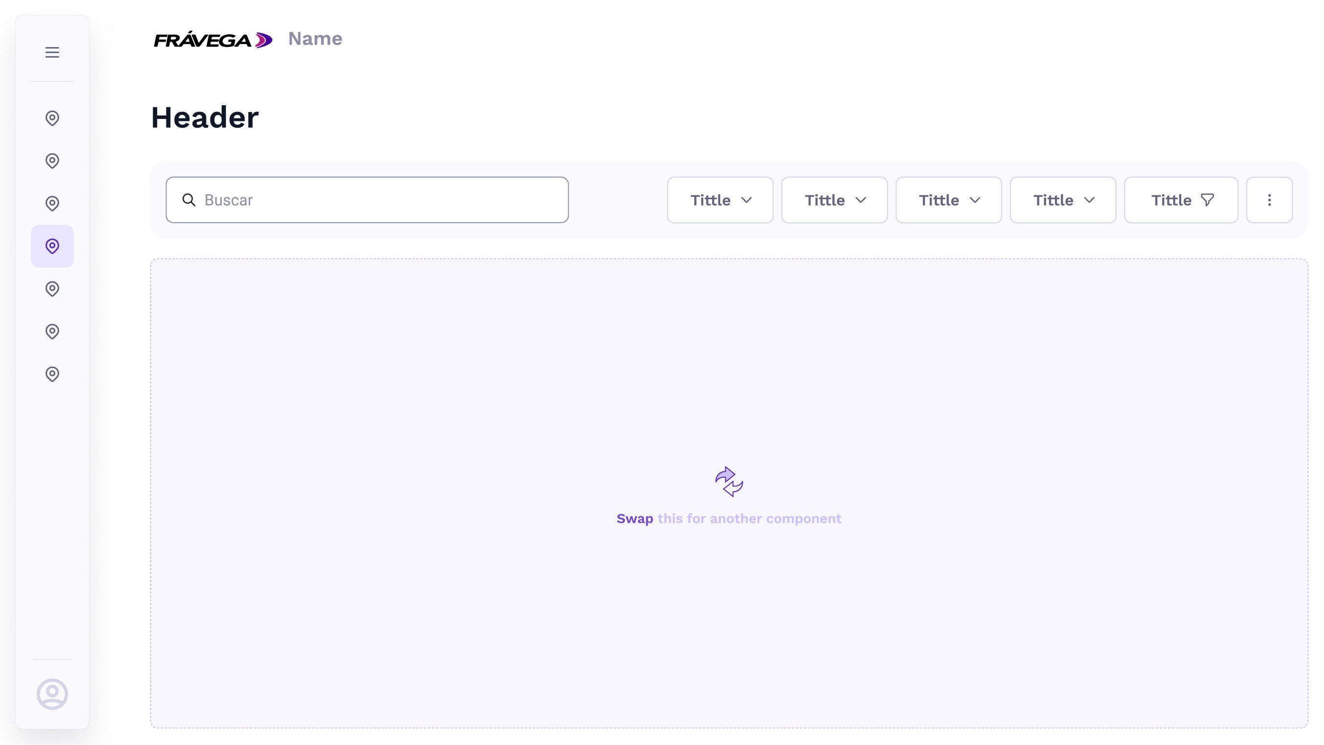Click the Frávega logo
The image size is (1324, 745).
[x=213, y=40]
